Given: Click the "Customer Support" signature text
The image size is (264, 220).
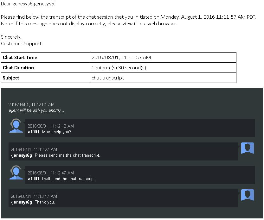Looking at the screenshot, I should [21, 44].
